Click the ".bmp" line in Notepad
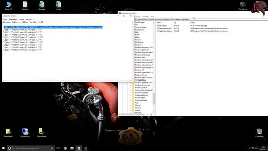 (x=22, y=30)
